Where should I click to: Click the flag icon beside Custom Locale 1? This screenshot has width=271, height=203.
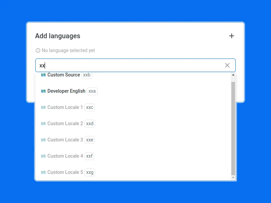43,107
